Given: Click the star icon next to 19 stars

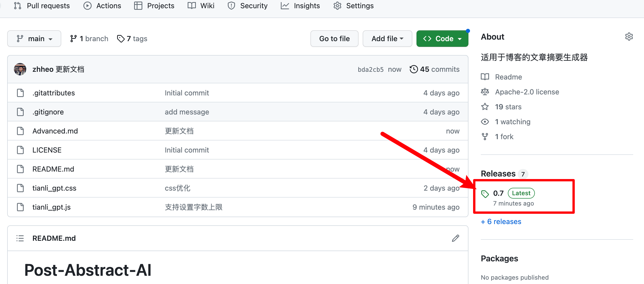Looking at the screenshot, I should pyautogui.click(x=485, y=107).
